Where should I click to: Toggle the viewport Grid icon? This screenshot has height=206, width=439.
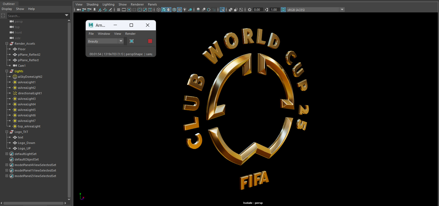(118, 10)
